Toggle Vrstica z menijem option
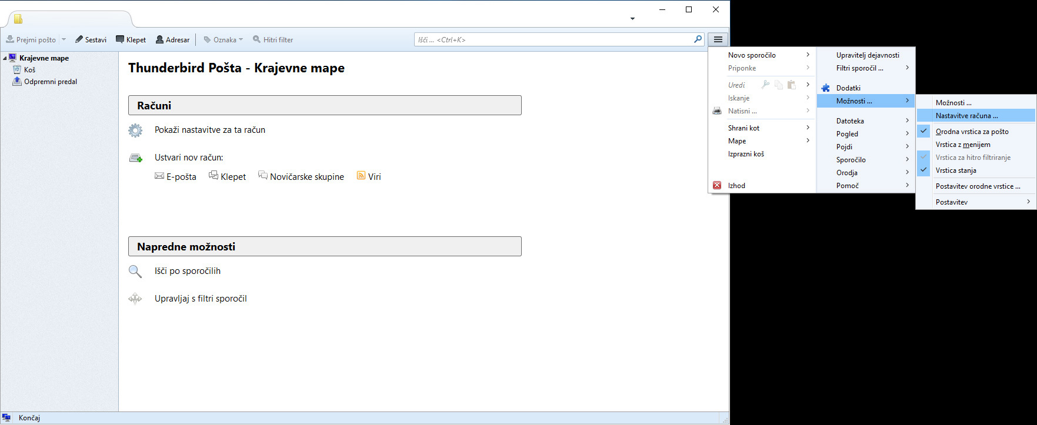The height and width of the screenshot is (425, 1037). (976, 145)
